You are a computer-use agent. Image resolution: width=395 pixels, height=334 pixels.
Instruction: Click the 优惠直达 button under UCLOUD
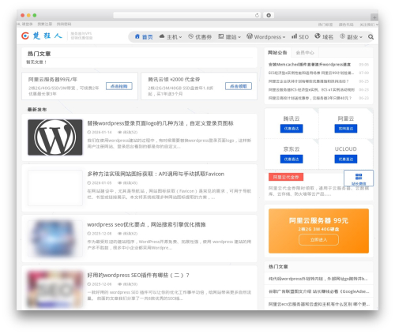346,159
